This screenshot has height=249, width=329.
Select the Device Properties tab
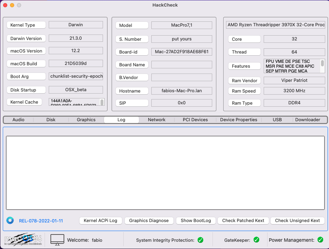point(238,120)
